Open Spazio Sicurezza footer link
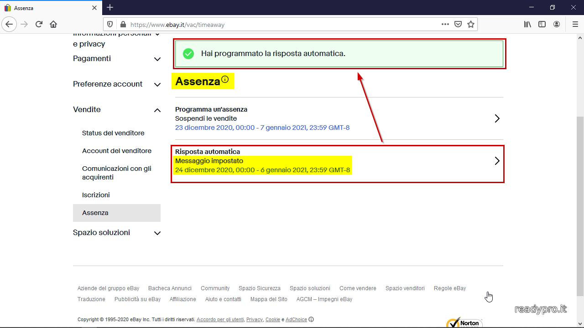Screen dimensions: 584x328 (260, 288)
